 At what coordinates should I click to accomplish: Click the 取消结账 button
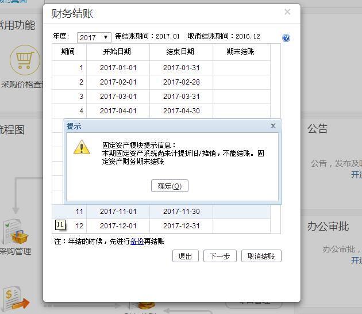[x=261, y=256]
